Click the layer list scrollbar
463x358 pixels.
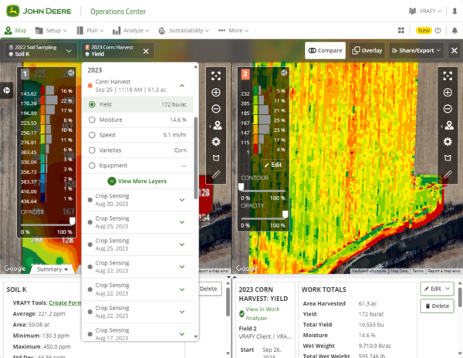coord(195,158)
